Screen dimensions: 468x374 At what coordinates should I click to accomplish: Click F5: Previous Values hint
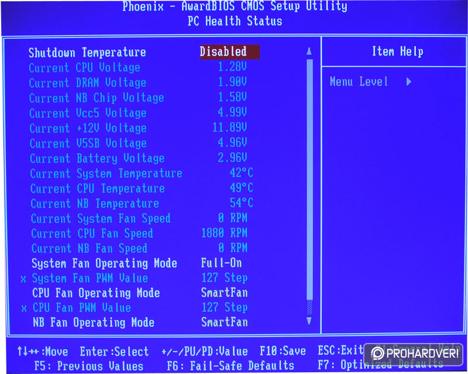tap(89, 366)
